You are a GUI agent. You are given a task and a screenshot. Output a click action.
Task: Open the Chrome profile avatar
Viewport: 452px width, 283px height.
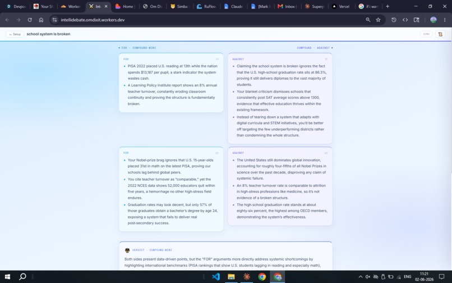(433, 20)
